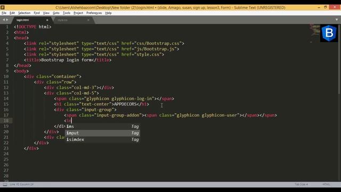Click the 'row' class value
341x192 pixels.
click(68, 82)
